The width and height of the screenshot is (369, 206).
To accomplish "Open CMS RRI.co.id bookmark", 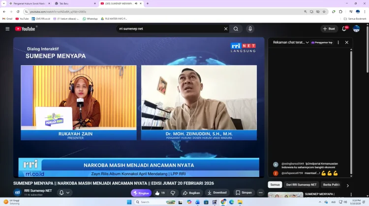I will [41, 19].
